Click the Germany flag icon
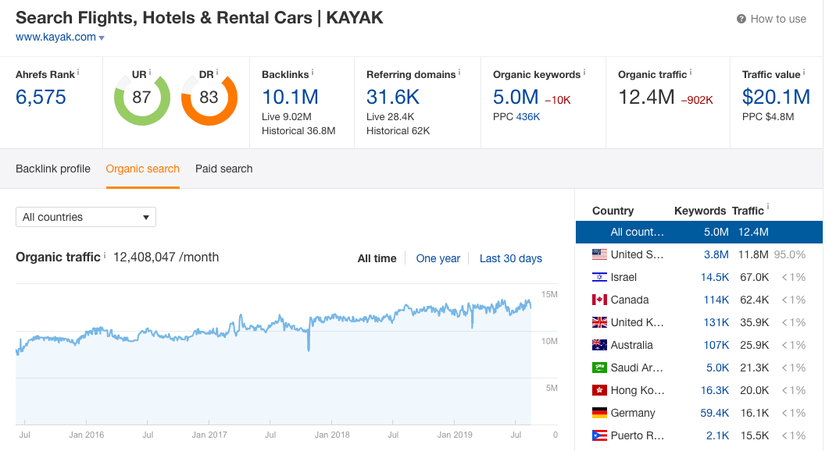The height and width of the screenshot is (451, 836). pyautogui.click(x=599, y=412)
